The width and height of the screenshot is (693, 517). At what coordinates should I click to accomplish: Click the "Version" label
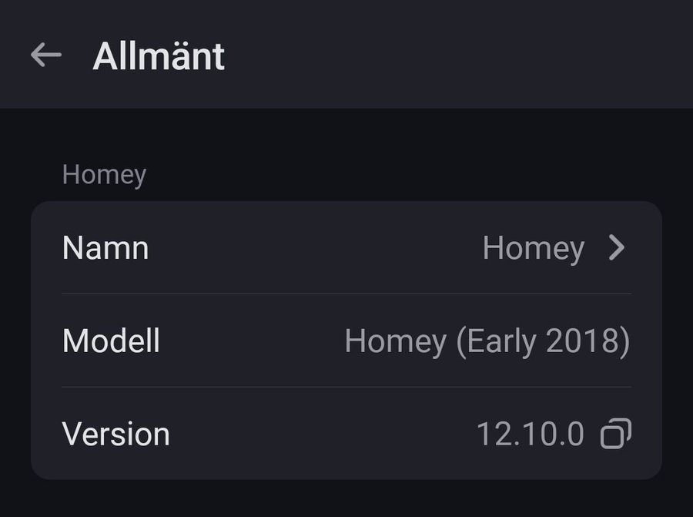coord(115,434)
